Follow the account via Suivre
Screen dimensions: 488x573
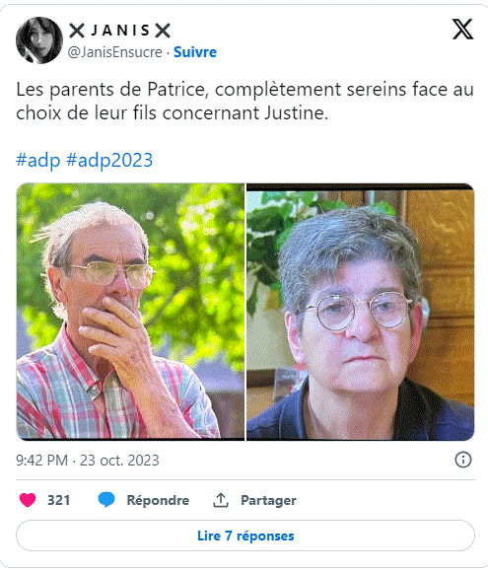point(195,52)
